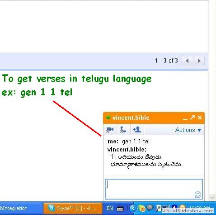The width and height of the screenshot is (216, 215).
Task: Expand hidden system tray icons arrow
Action: (x=133, y=209)
